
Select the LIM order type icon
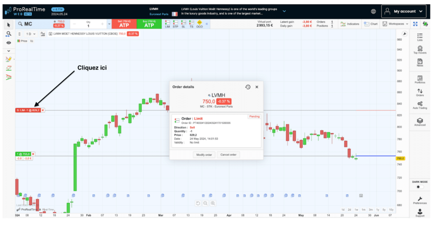[x=167, y=24]
